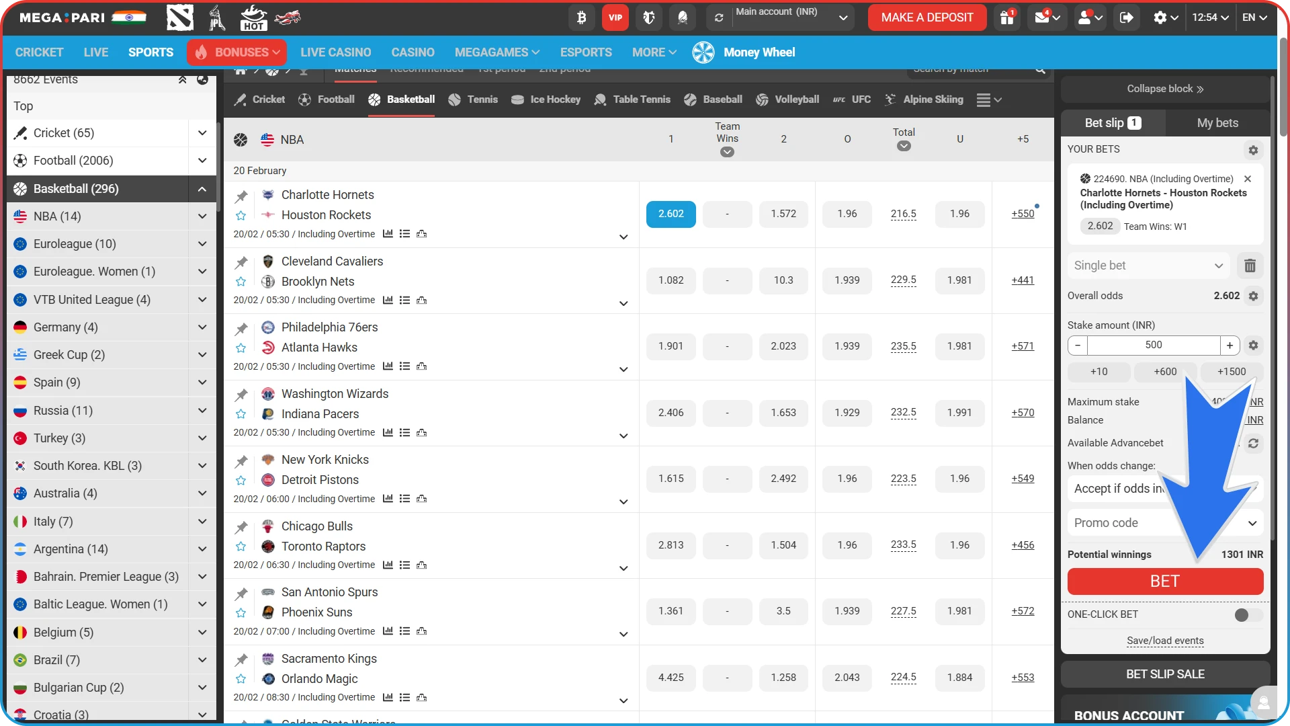Click the search magnifier icon
The width and height of the screenshot is (1290, 726).
coord(1039,69)
